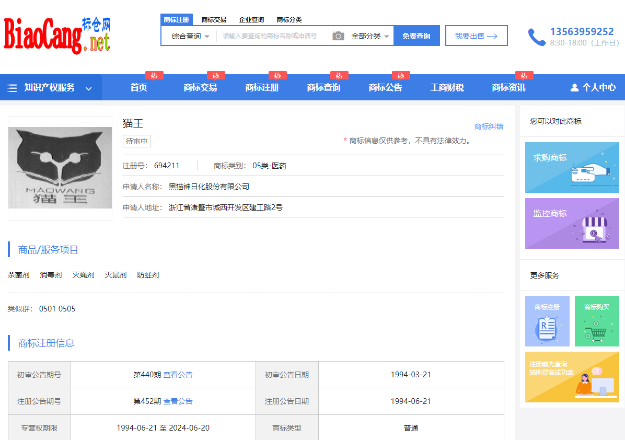Open the 商标购买 service tile
Screen dimensions: 625x440
click(597, 321)
